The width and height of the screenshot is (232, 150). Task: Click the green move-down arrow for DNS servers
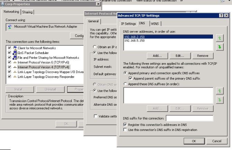[219, 46]
